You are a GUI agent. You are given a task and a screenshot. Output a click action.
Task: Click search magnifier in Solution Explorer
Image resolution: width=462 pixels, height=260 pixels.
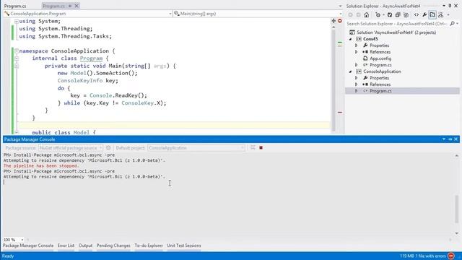453,24
